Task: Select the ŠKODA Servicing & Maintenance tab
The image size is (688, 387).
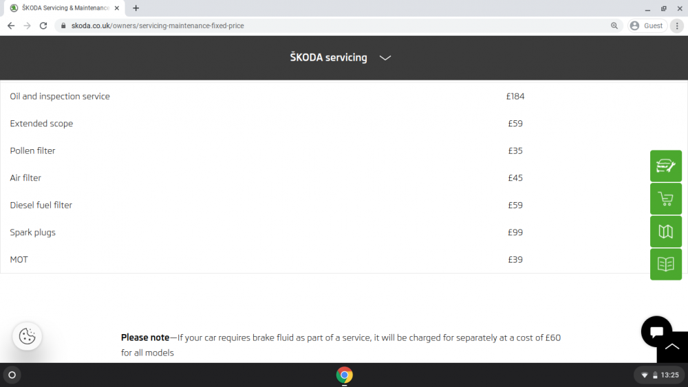Action: click(x=65, y=8)
